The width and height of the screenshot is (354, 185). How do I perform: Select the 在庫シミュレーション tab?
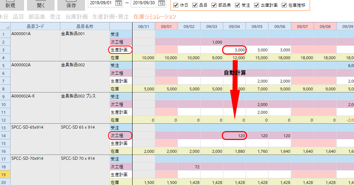(154, 17)
